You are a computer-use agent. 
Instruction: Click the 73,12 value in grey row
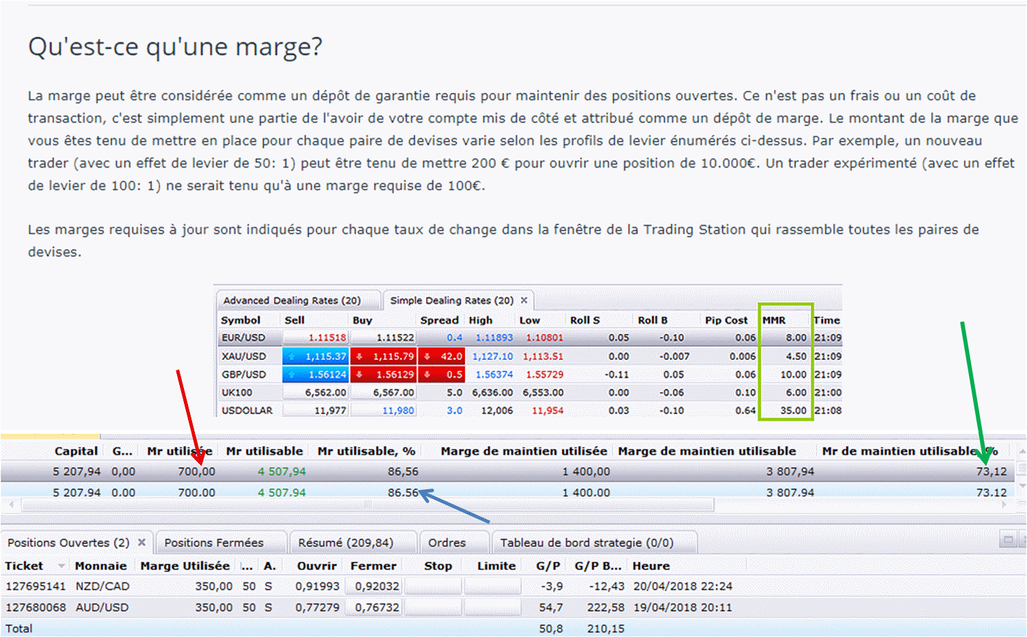click(991, 472)
